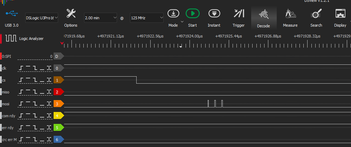Select the err rdy channel name

(x=8, y=128)
